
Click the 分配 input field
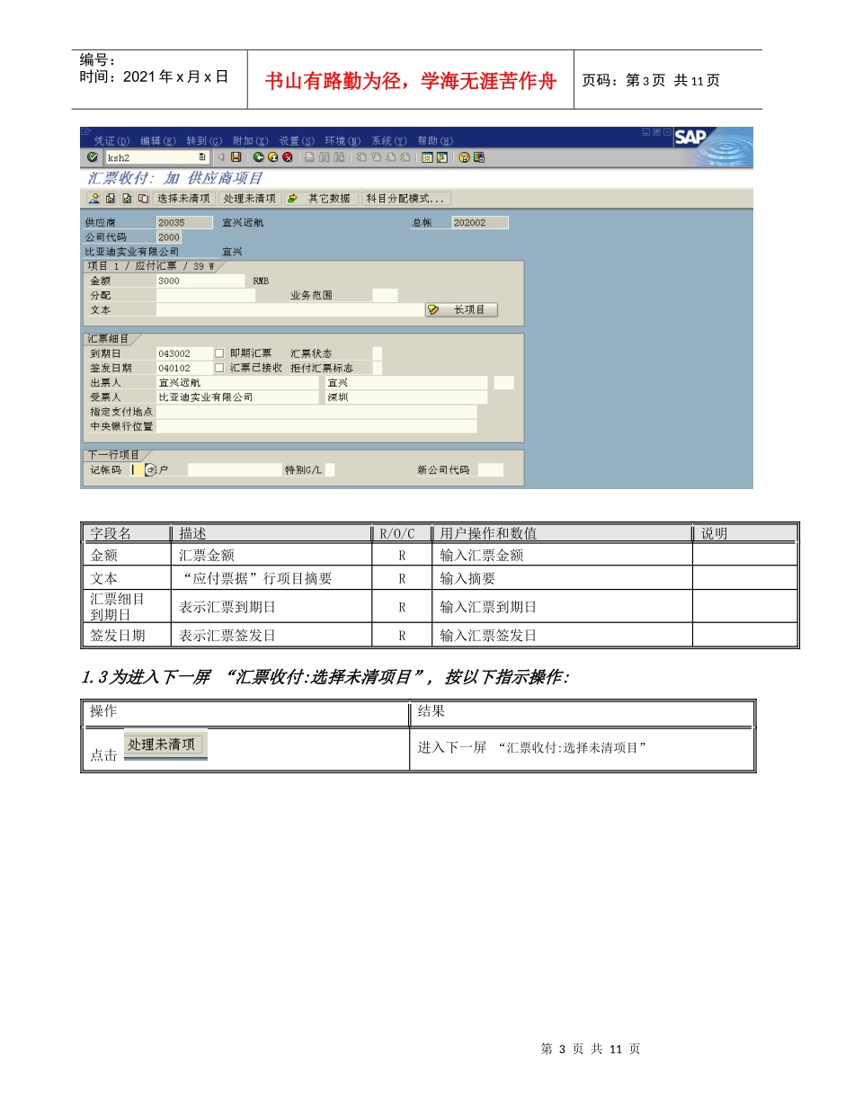point(205,295)
